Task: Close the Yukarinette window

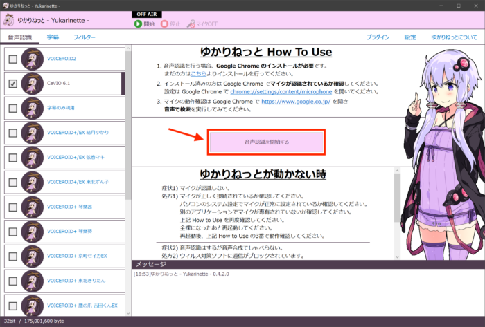Action: point(476,6)
